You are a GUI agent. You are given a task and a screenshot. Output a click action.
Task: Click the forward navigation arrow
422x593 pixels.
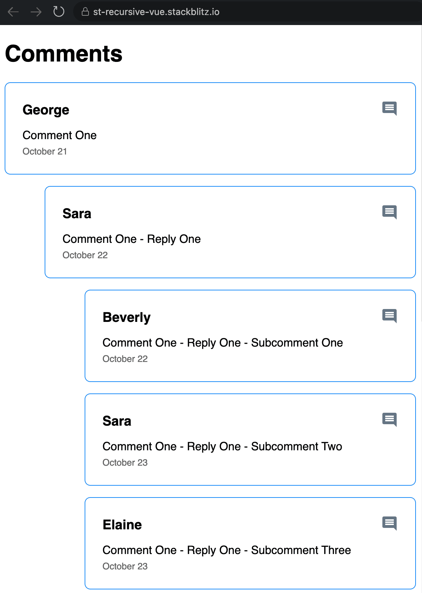click(36, 12)
